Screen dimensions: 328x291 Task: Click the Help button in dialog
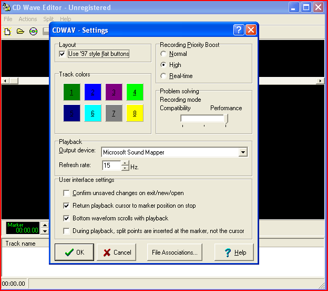[234, 253]
